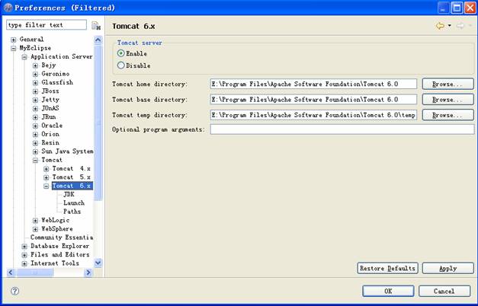Collapse the Tomcat tree node
Image resolution: width=478 pixels, height=306 pixels.
point(35,160)
